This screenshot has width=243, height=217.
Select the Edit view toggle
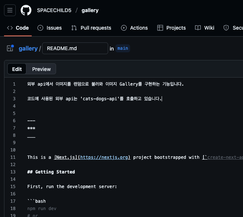[17, 69]
